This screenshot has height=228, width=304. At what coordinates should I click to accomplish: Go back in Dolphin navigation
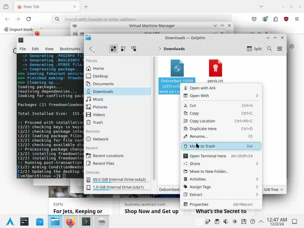click(91, 49)
